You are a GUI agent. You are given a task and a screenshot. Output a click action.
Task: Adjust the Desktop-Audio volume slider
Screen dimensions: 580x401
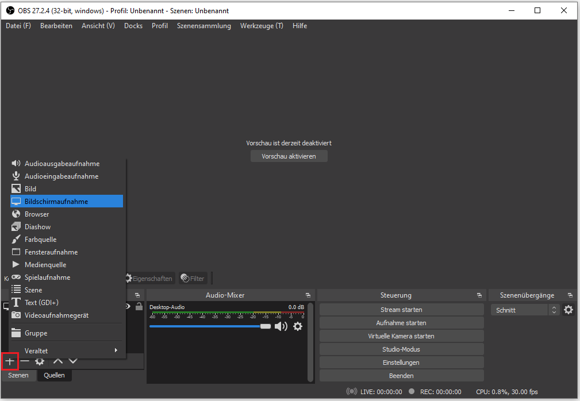click(x=210, y=326)
